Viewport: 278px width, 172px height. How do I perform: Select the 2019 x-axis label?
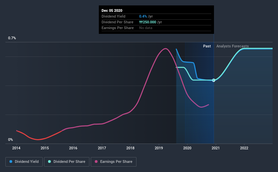point(159,148)
